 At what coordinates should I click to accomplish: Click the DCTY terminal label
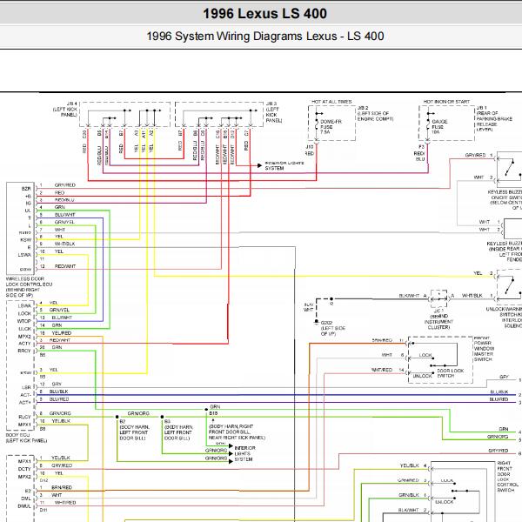click(x=24, y=469)
